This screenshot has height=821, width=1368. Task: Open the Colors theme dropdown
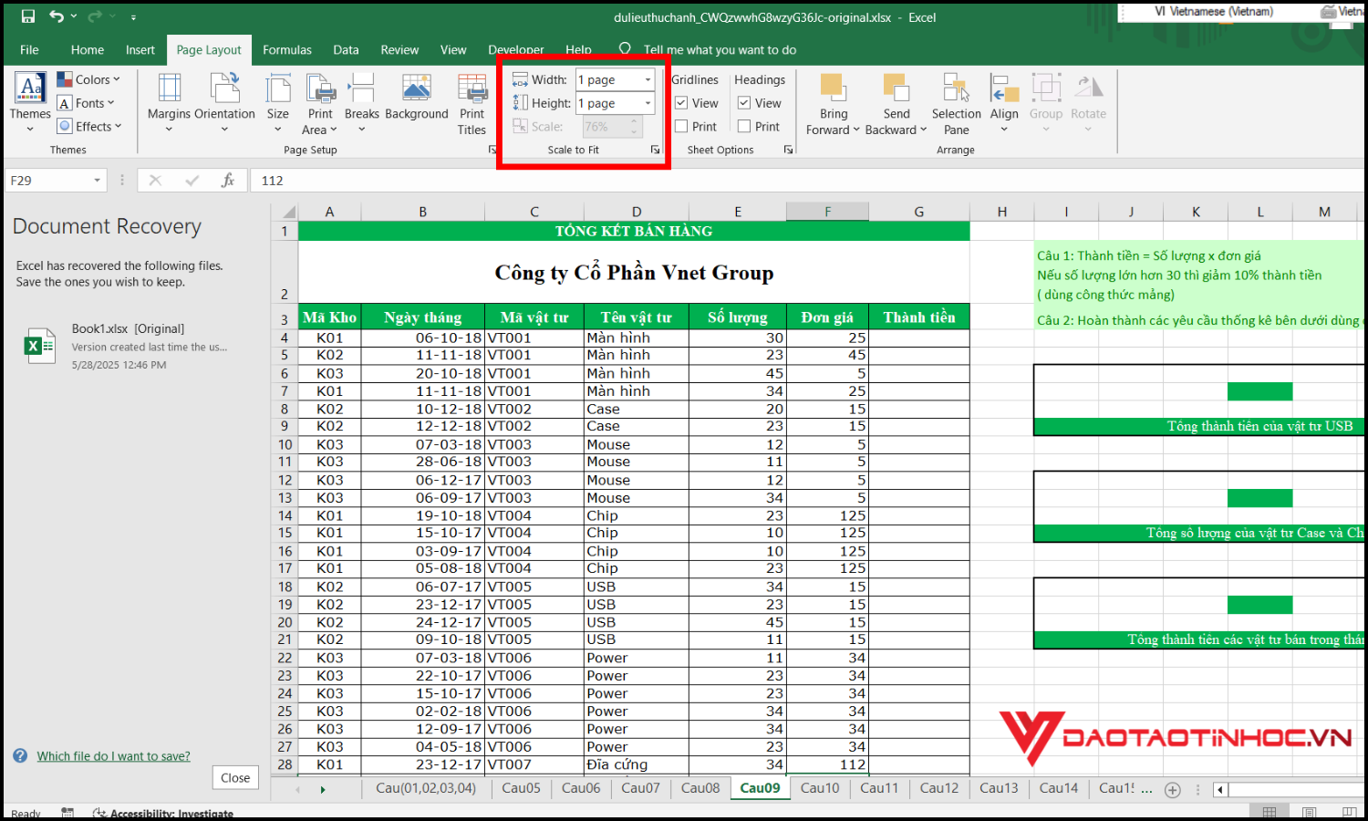pos(88,80)
